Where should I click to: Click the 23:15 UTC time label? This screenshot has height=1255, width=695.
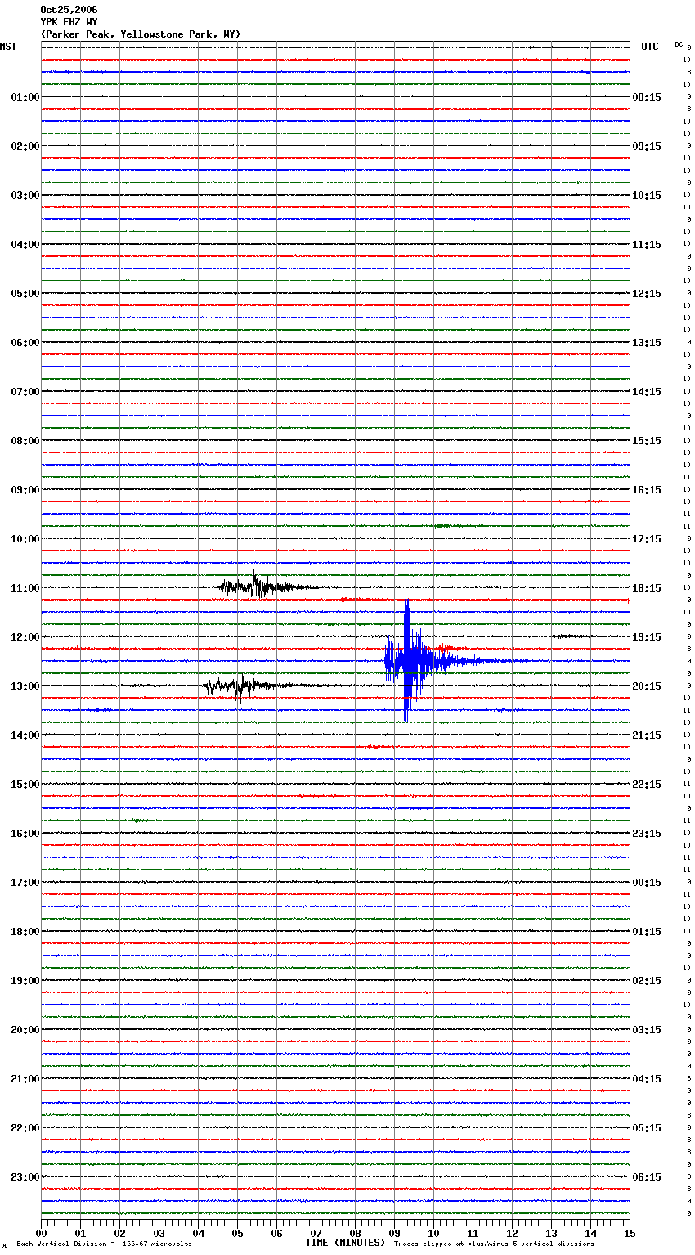point(647,834)
